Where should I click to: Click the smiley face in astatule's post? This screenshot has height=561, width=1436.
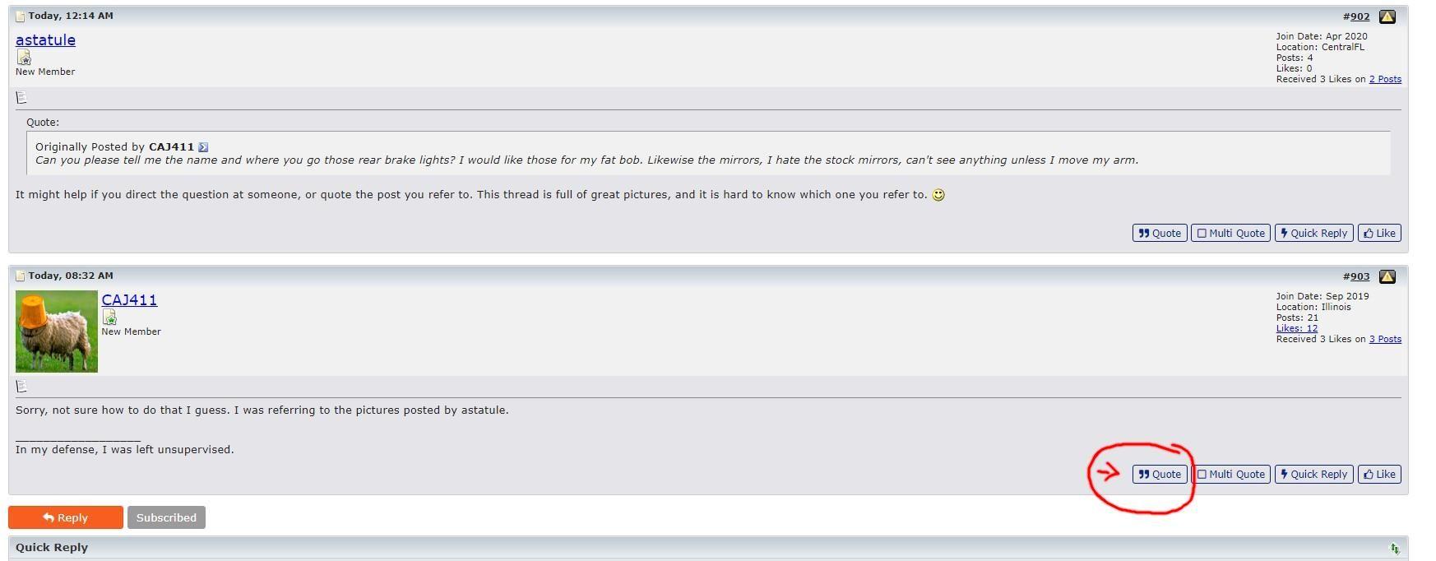938,195
